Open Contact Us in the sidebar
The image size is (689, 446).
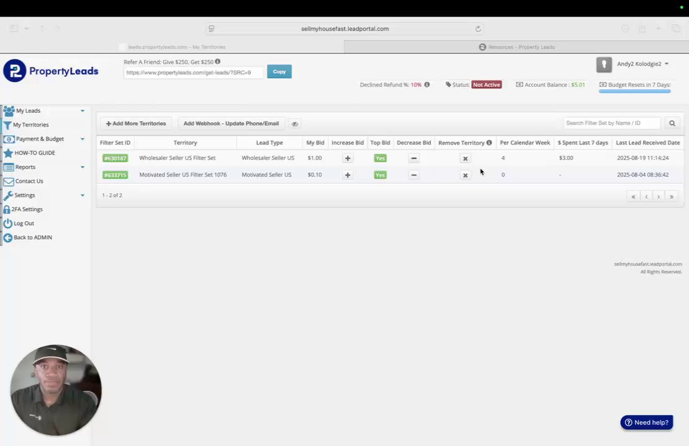[x=29, y=181]
